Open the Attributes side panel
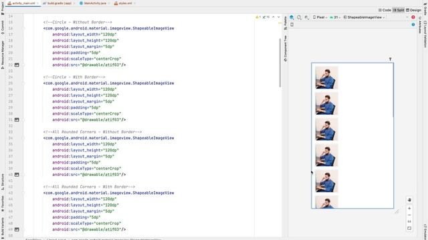This screenshot has width=428, height=240. click(x=420, y=25)
